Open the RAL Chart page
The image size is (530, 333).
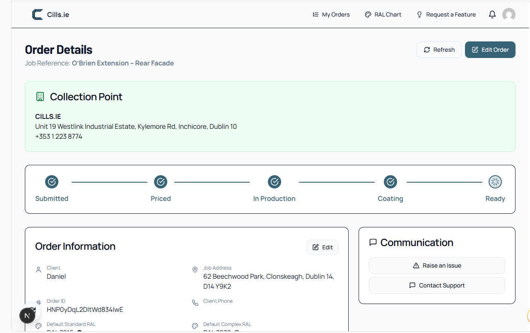coord(383,14)
